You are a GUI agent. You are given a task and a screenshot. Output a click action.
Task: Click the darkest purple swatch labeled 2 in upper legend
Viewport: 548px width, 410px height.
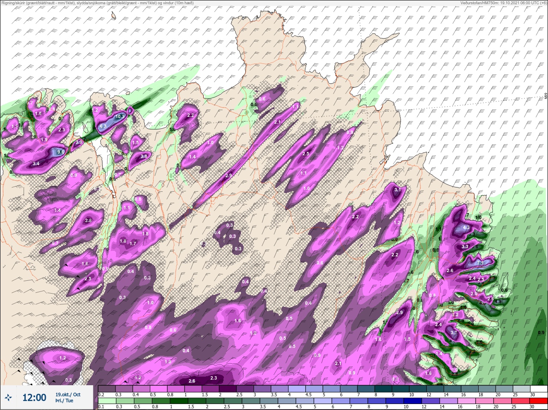[x=229, y=389]
